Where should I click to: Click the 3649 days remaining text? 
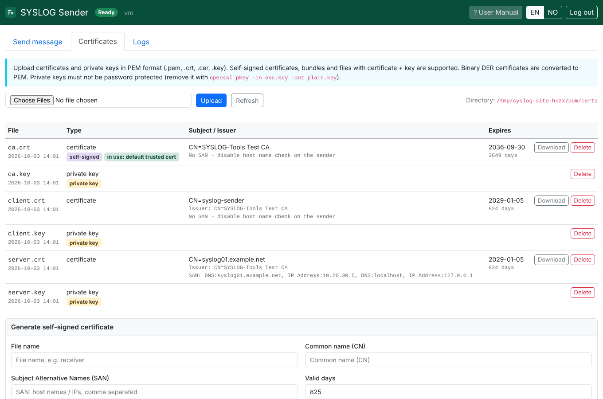point(503,156)
